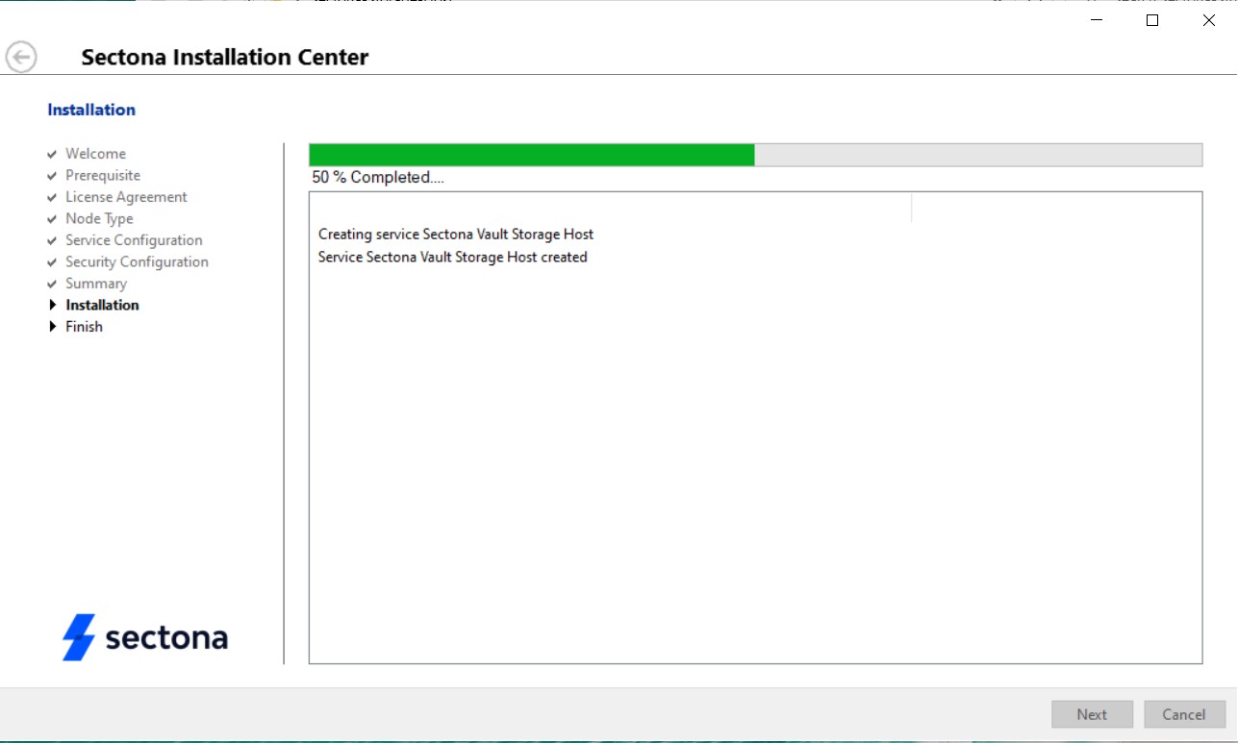Screen dimensions: 1238x743
Task: Click the checkmark next to Node Type
Action: click(52, 219)
